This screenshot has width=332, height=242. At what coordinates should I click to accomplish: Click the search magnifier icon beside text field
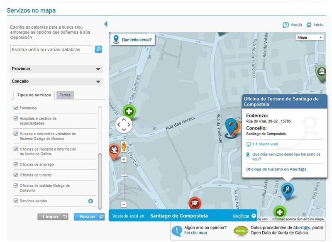98,49
